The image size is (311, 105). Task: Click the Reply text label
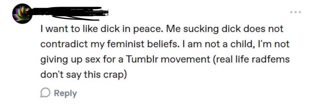[x=65, y=93]
